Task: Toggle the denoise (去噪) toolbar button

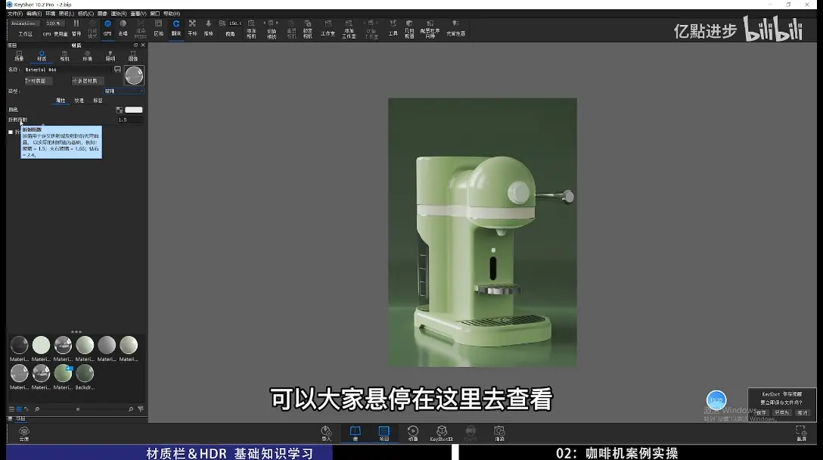Action: 123,28
